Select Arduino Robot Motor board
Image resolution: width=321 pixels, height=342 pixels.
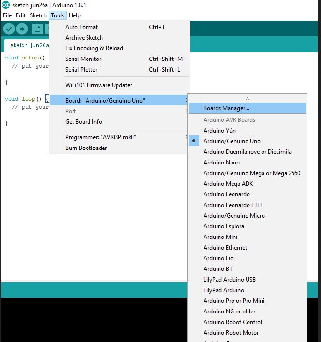point(247,333)
